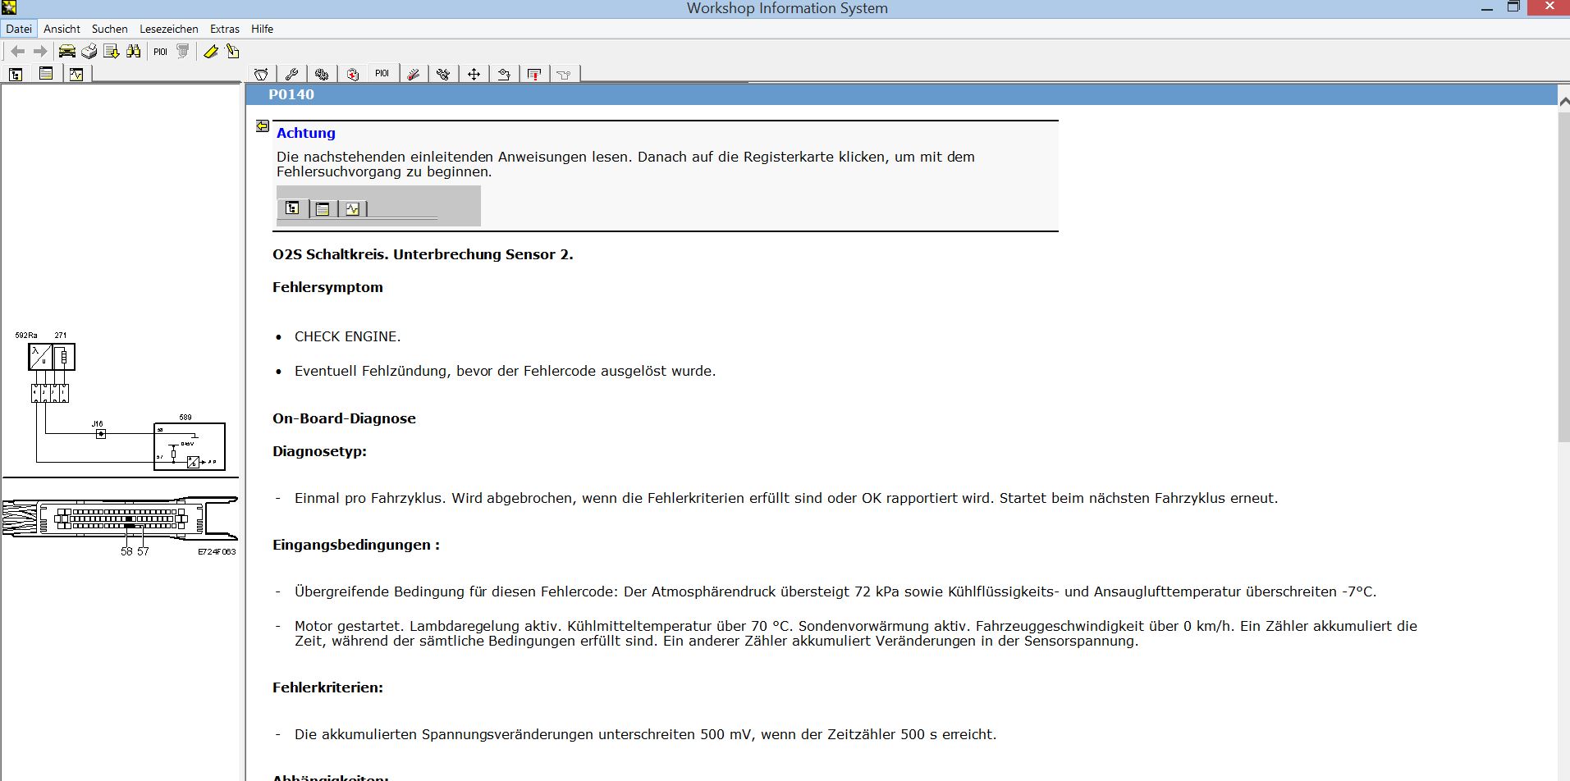1570x781 pixels.
Task: Click the E724F063 diagram label
Action: click(x=217, y=552)
